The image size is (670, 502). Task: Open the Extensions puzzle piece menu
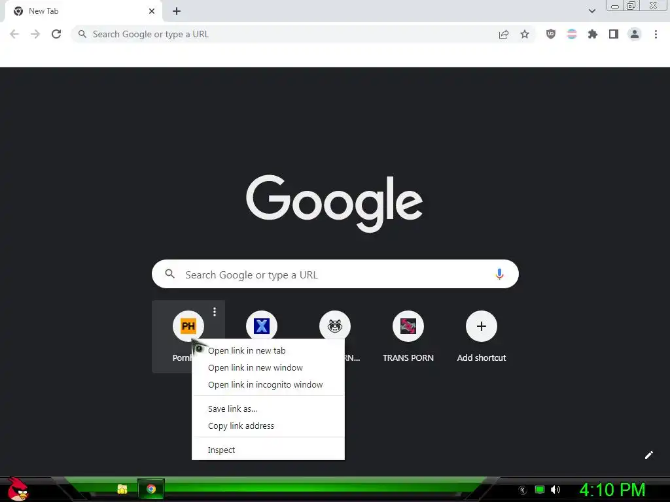pyautogui.click(x=593, y=34)
